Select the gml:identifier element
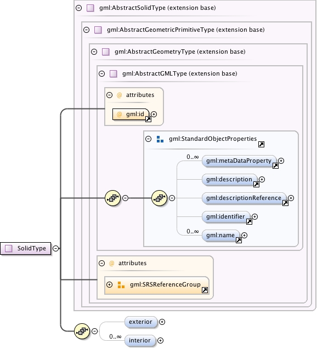The height and width of the screenshot is (349, 317). point(226,216)
